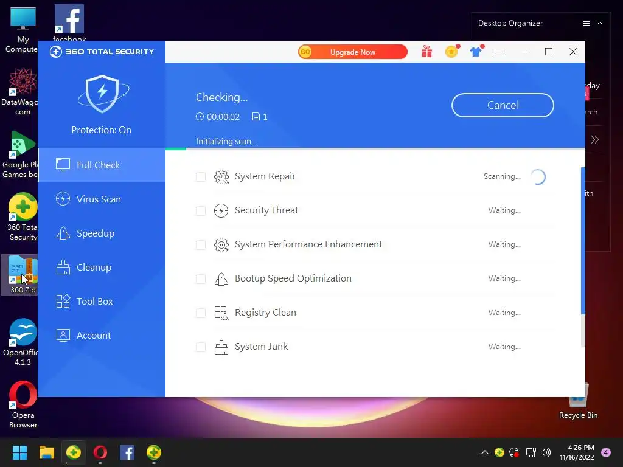
Task: Click the GO badge on Upgrade button
Action: 305,52
